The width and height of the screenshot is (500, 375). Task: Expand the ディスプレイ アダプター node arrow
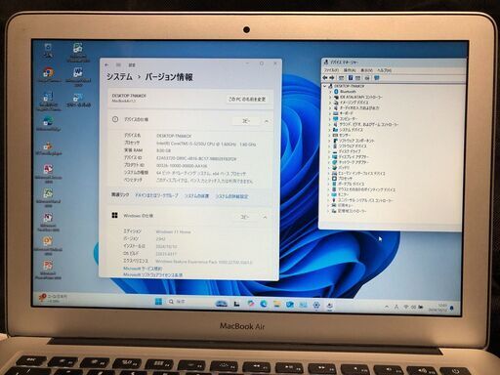coord(330,157)
